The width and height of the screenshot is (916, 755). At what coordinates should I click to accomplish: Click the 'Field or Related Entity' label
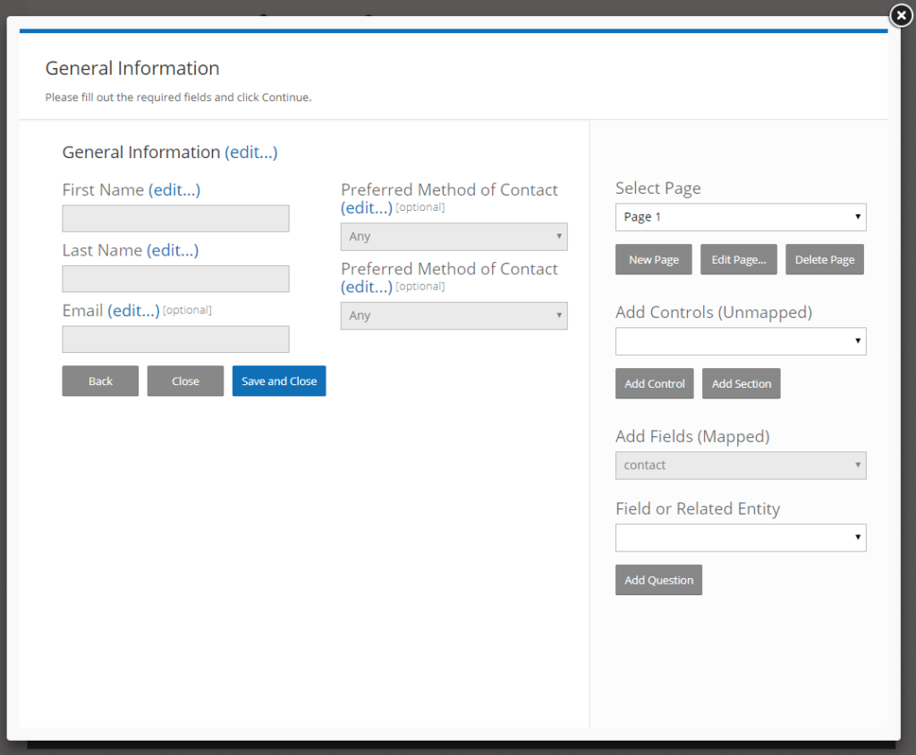[698, 508]
